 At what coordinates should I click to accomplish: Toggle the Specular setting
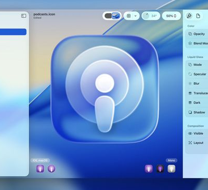tap(197, 74)
